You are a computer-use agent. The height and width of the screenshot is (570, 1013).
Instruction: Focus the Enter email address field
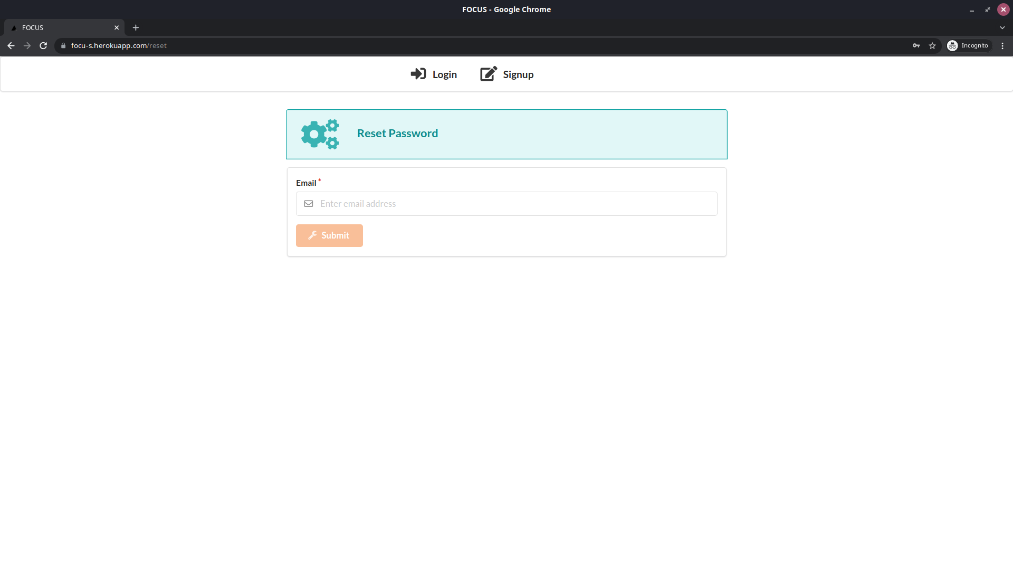514,204
